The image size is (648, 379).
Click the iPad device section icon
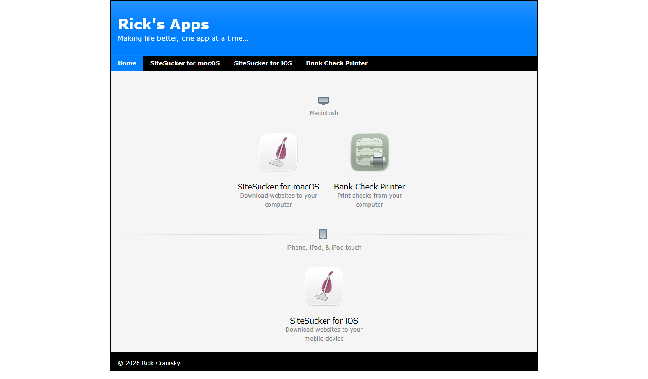(323, 234)
